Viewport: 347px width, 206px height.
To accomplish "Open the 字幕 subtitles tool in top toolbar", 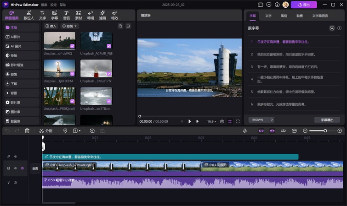I will [x=54, y=15].
